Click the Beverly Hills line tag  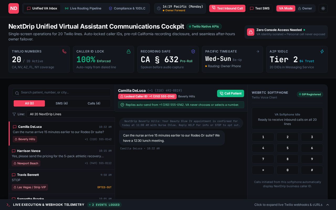pyautogui.click(x=25, y=139)
